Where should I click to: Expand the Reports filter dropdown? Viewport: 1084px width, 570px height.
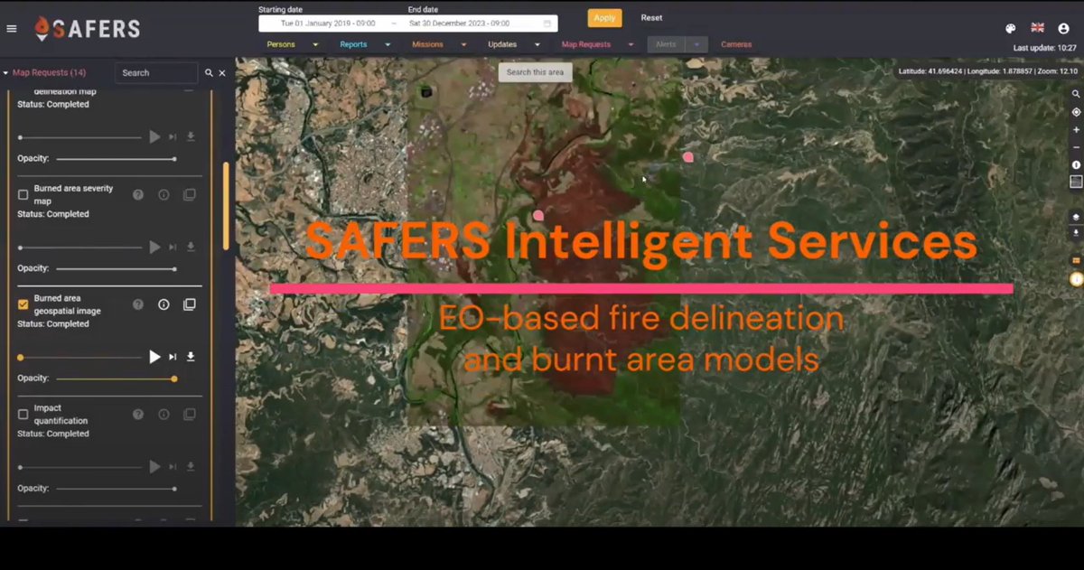[x=388, y=44]
